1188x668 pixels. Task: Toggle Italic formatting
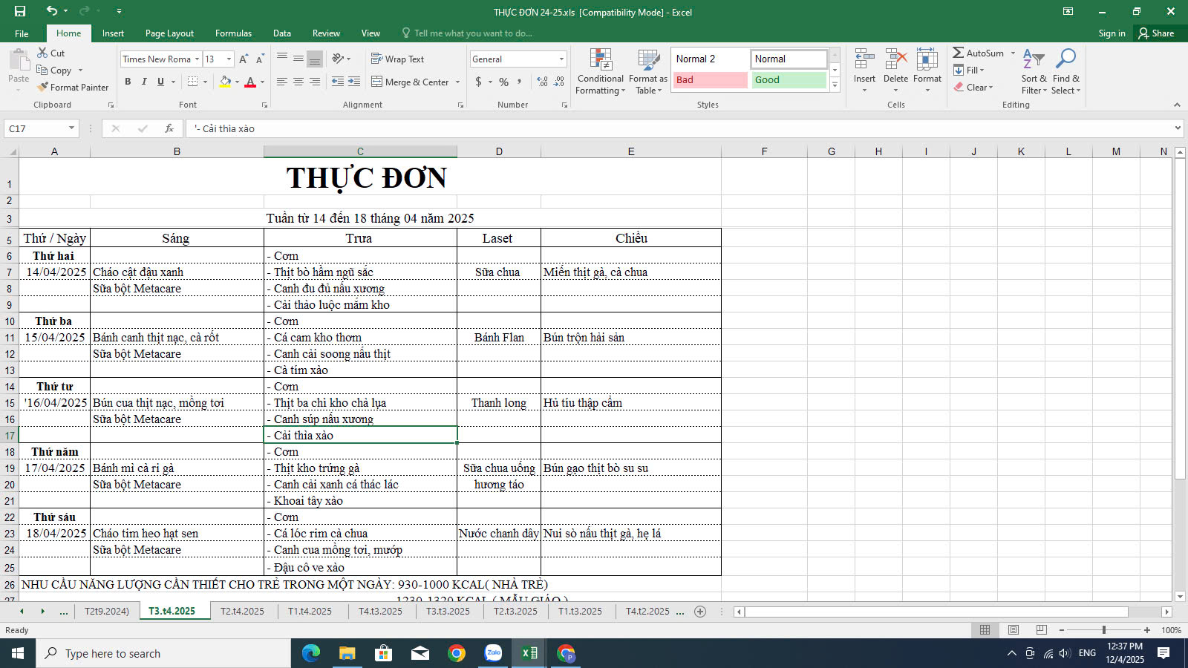144,82
